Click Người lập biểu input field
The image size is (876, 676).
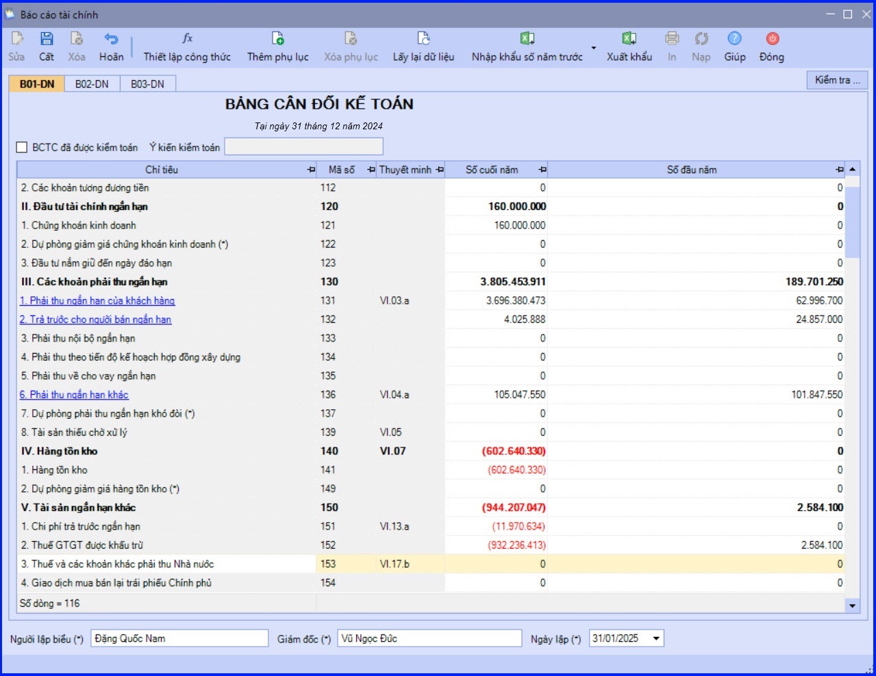[x=179, y=638]
